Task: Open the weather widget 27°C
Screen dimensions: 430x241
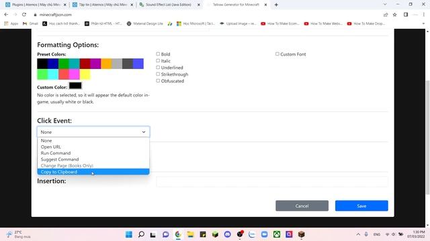Action: (x=18, y=234)
